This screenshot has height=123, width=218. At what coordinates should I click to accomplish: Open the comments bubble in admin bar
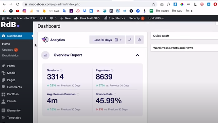point(53,18)
